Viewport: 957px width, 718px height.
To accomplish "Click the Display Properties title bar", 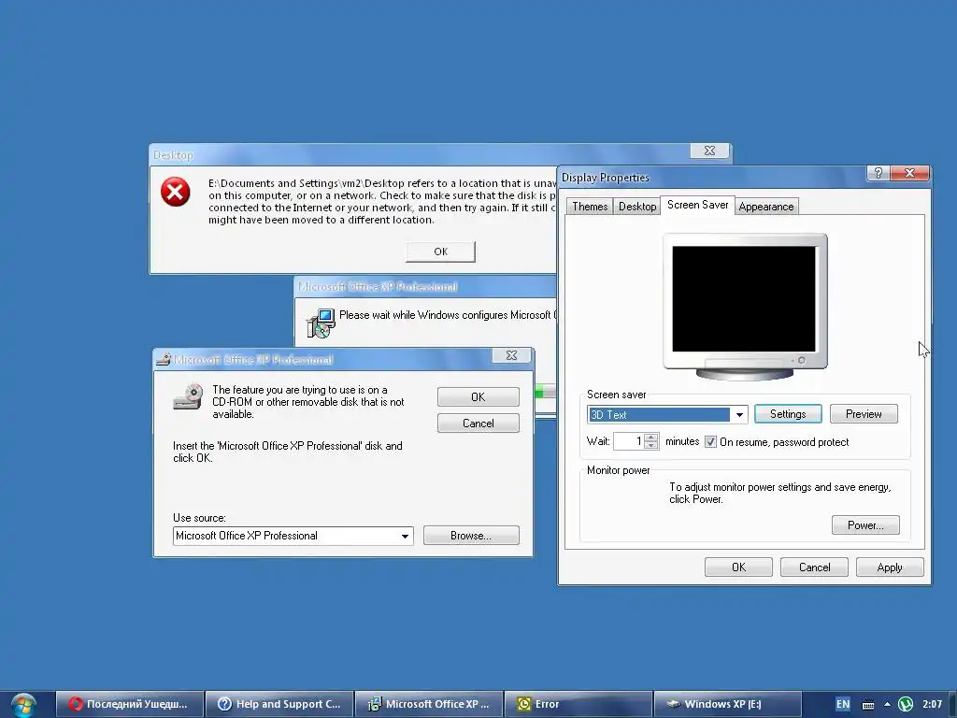I will 711,178.
